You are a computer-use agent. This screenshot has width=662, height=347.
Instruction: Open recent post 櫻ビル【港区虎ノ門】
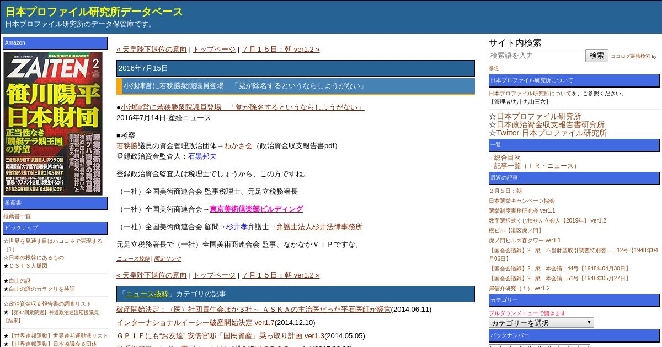click(x=516, y=231)
